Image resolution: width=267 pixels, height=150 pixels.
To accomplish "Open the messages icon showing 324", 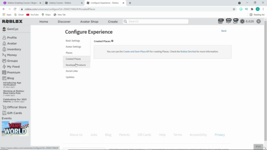I will pyautogui.click(x=228, y=21).
